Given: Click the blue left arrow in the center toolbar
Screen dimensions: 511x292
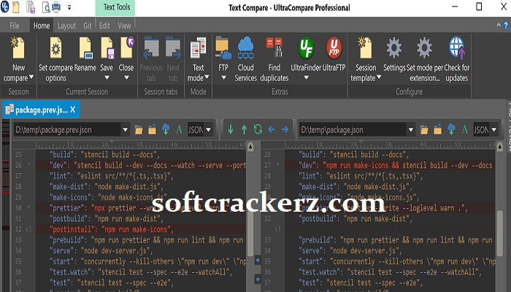Looking at the screenshot, I should tap(271, 130).
